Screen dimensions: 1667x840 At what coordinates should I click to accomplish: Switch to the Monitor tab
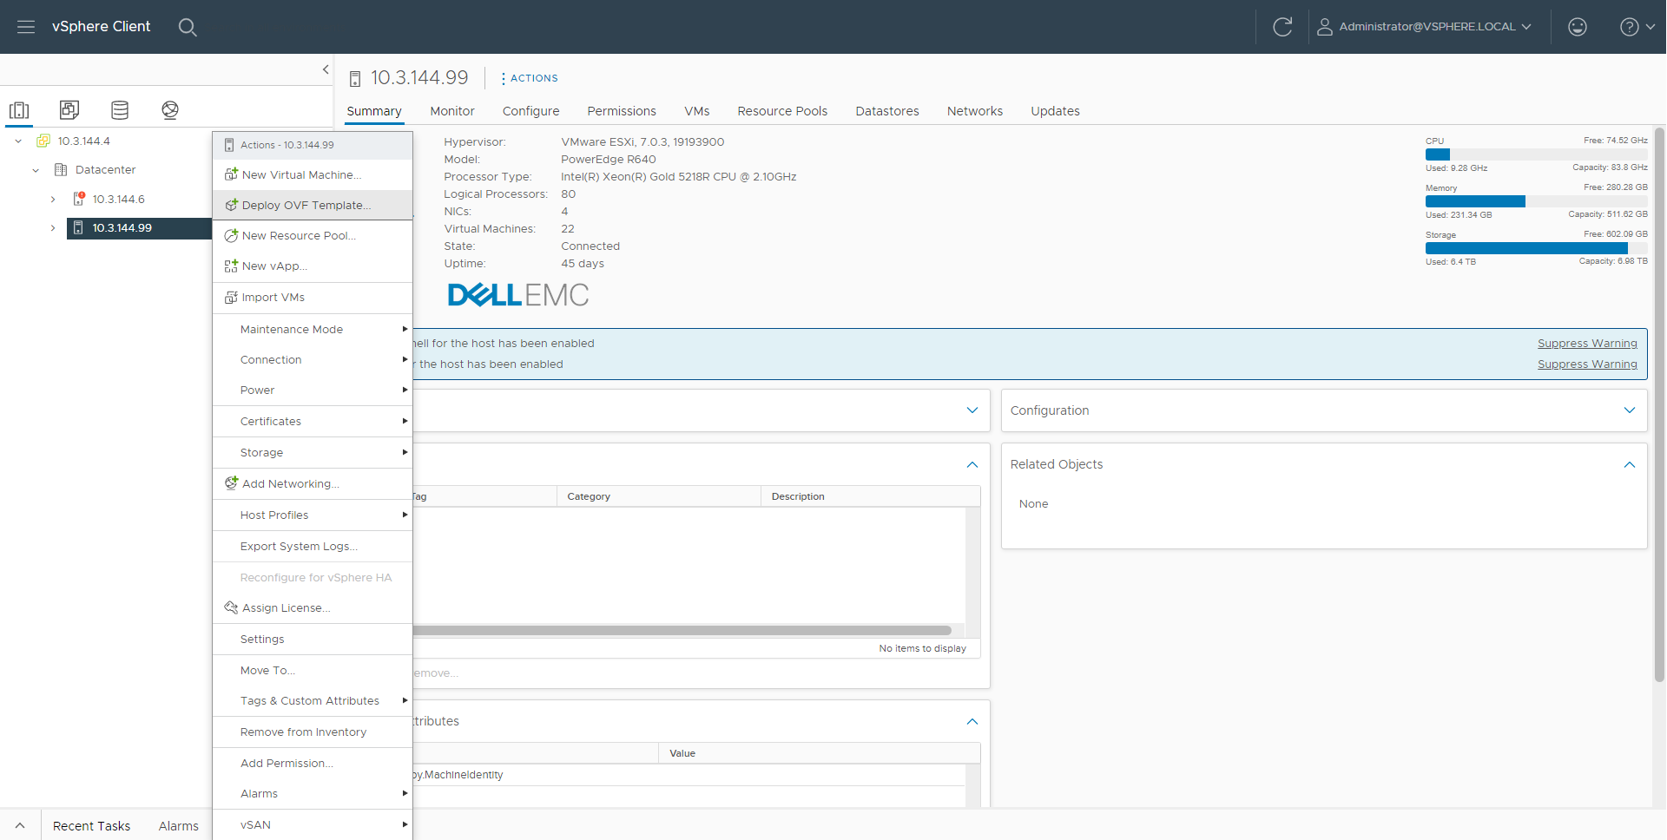click(451, 111)
